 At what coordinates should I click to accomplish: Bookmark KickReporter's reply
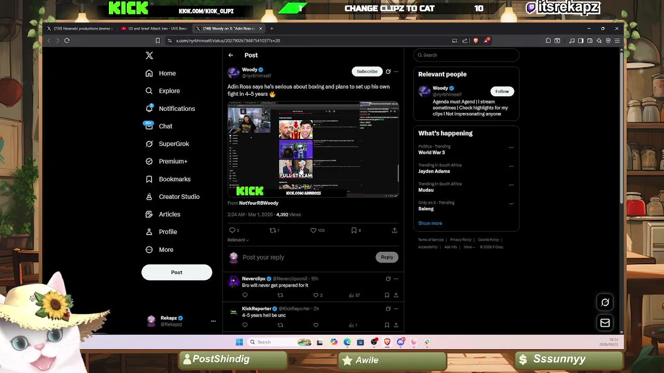point(387,325)
